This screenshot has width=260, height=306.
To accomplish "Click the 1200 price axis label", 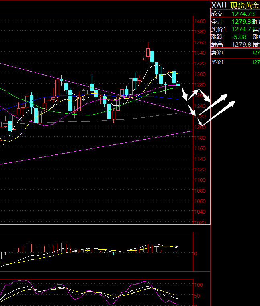I will point(200,127).
